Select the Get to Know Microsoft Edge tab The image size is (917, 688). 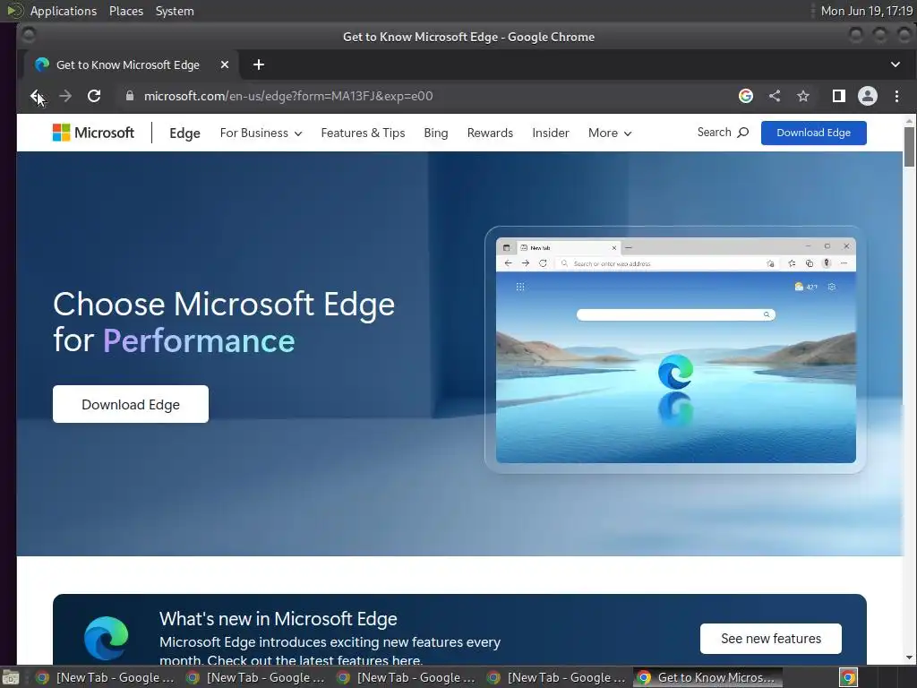coord(131,64)
